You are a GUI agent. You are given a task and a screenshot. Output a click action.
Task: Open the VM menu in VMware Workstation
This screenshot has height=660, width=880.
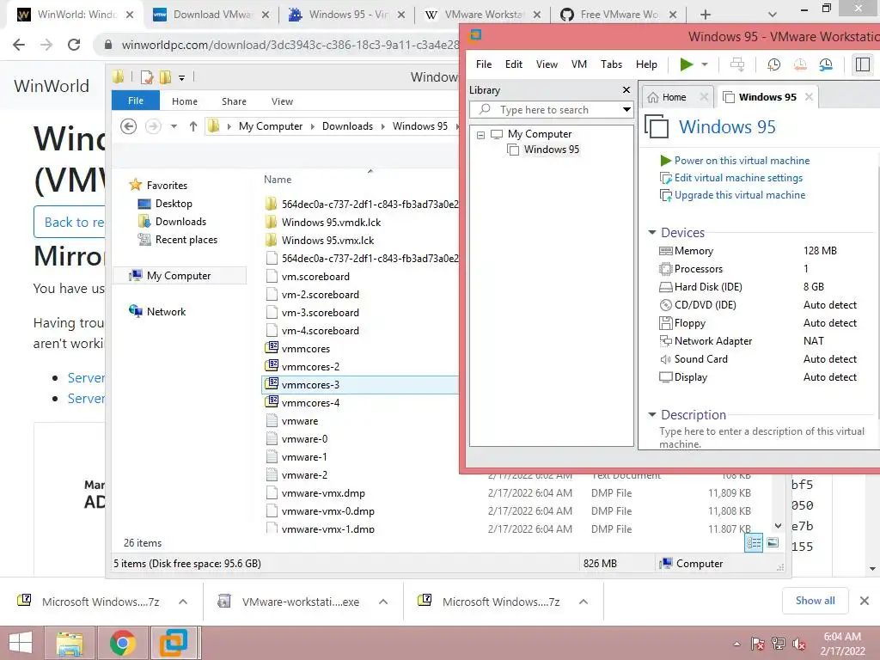[579, 64]
